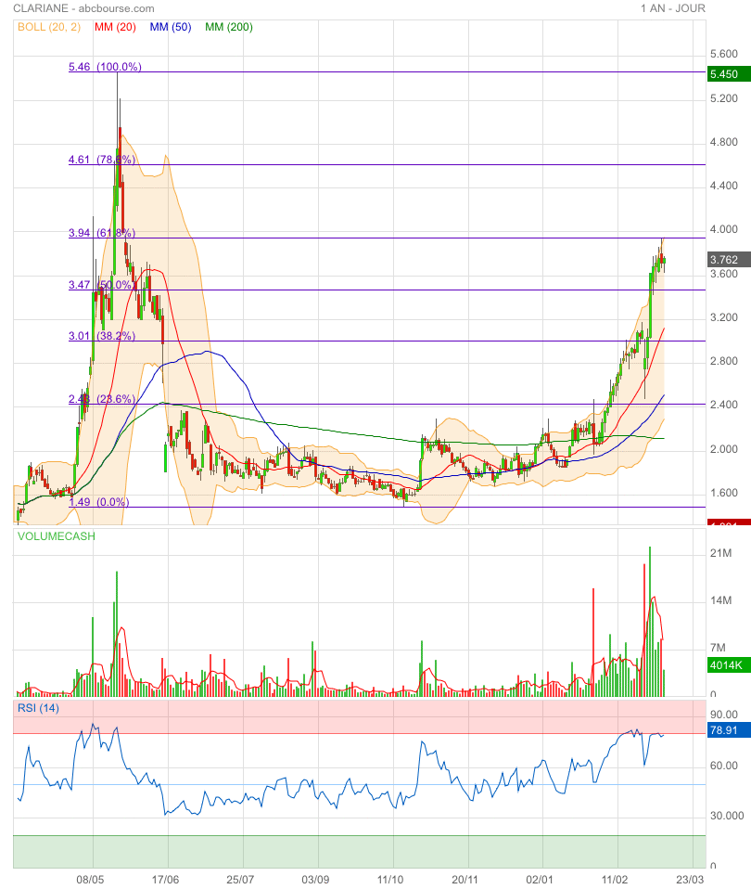Click the blue 78.91 RSI value tag
Image resolution: width=751 pixels, height=889 pixels.
click(x=729, y=730)
